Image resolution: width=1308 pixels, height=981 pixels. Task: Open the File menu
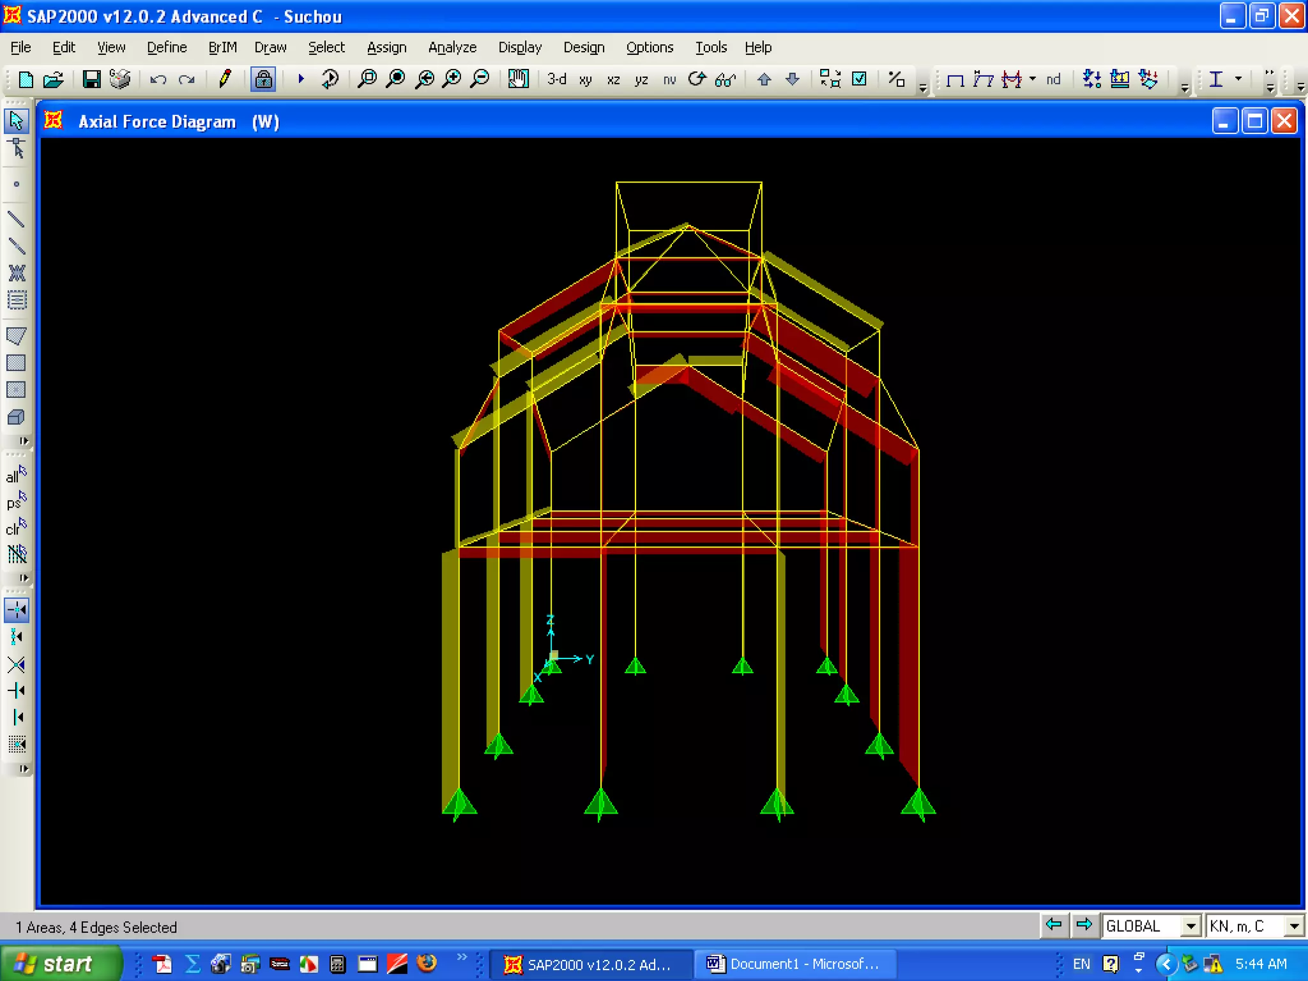click(20, 47)
